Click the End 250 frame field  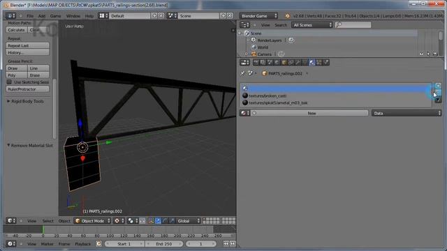click(x=164, y=244)
